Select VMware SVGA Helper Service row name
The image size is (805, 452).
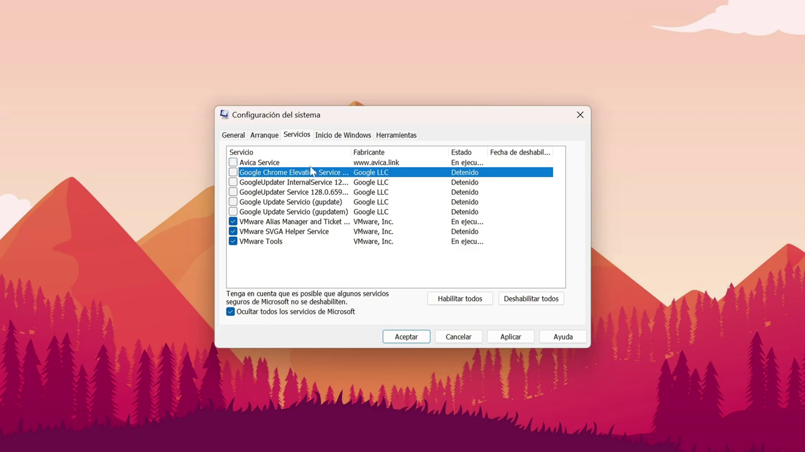click(284, 232)
